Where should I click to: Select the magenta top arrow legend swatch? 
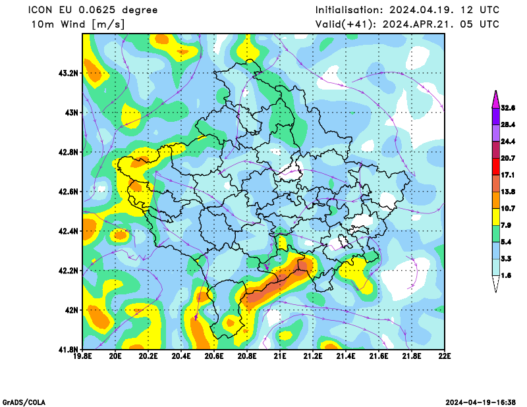(x=496, y=99)
